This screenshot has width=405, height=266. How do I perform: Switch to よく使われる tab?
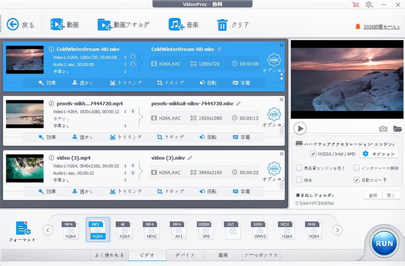[x=109, y=255]
